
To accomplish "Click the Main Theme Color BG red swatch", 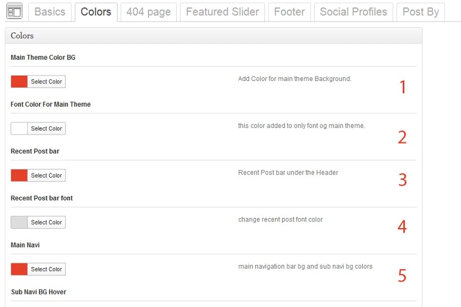I will (x=19, y=81).
